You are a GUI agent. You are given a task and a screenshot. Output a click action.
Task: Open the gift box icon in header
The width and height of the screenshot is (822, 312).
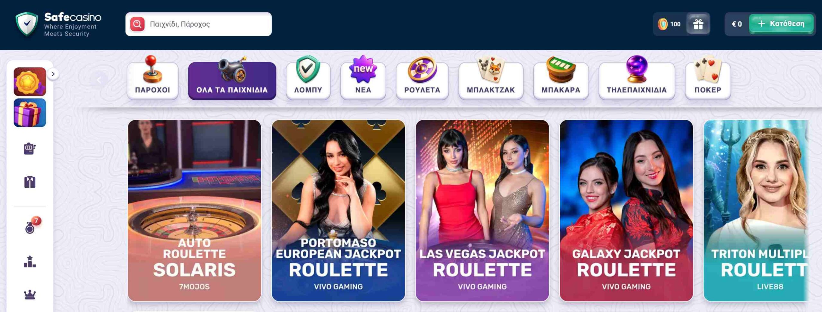(x=698, y=24)
